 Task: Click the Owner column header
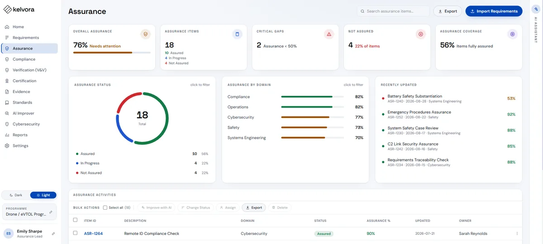tap(465, 221)
